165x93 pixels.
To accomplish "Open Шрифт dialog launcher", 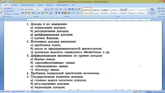I will pyautogui.click(x=53, y=17).
